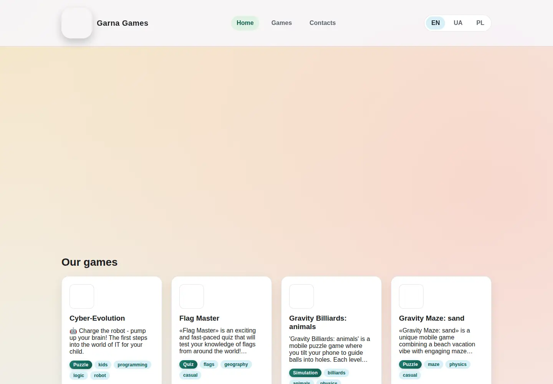Click the geography tag

click(x=236, y=364)
